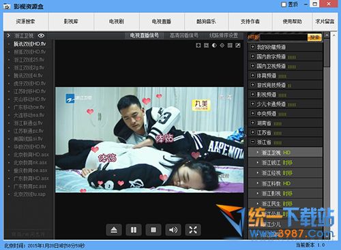Image resolution: width=341 pixels, height=250 pixels.
Task: Enter fullscreen with the four-arrow expand button
Action: pyautogui.click(x=193, y=230)
